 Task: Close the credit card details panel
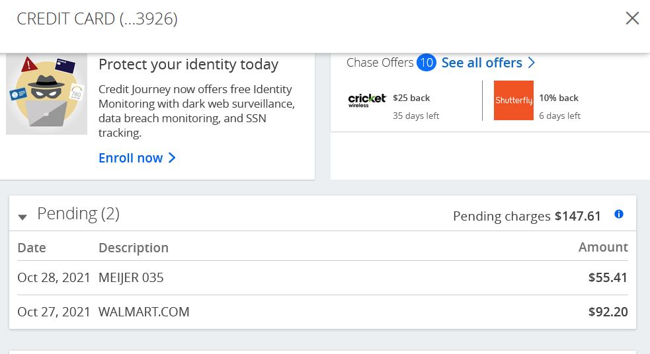pyautogui.click(x=632, y=18)
